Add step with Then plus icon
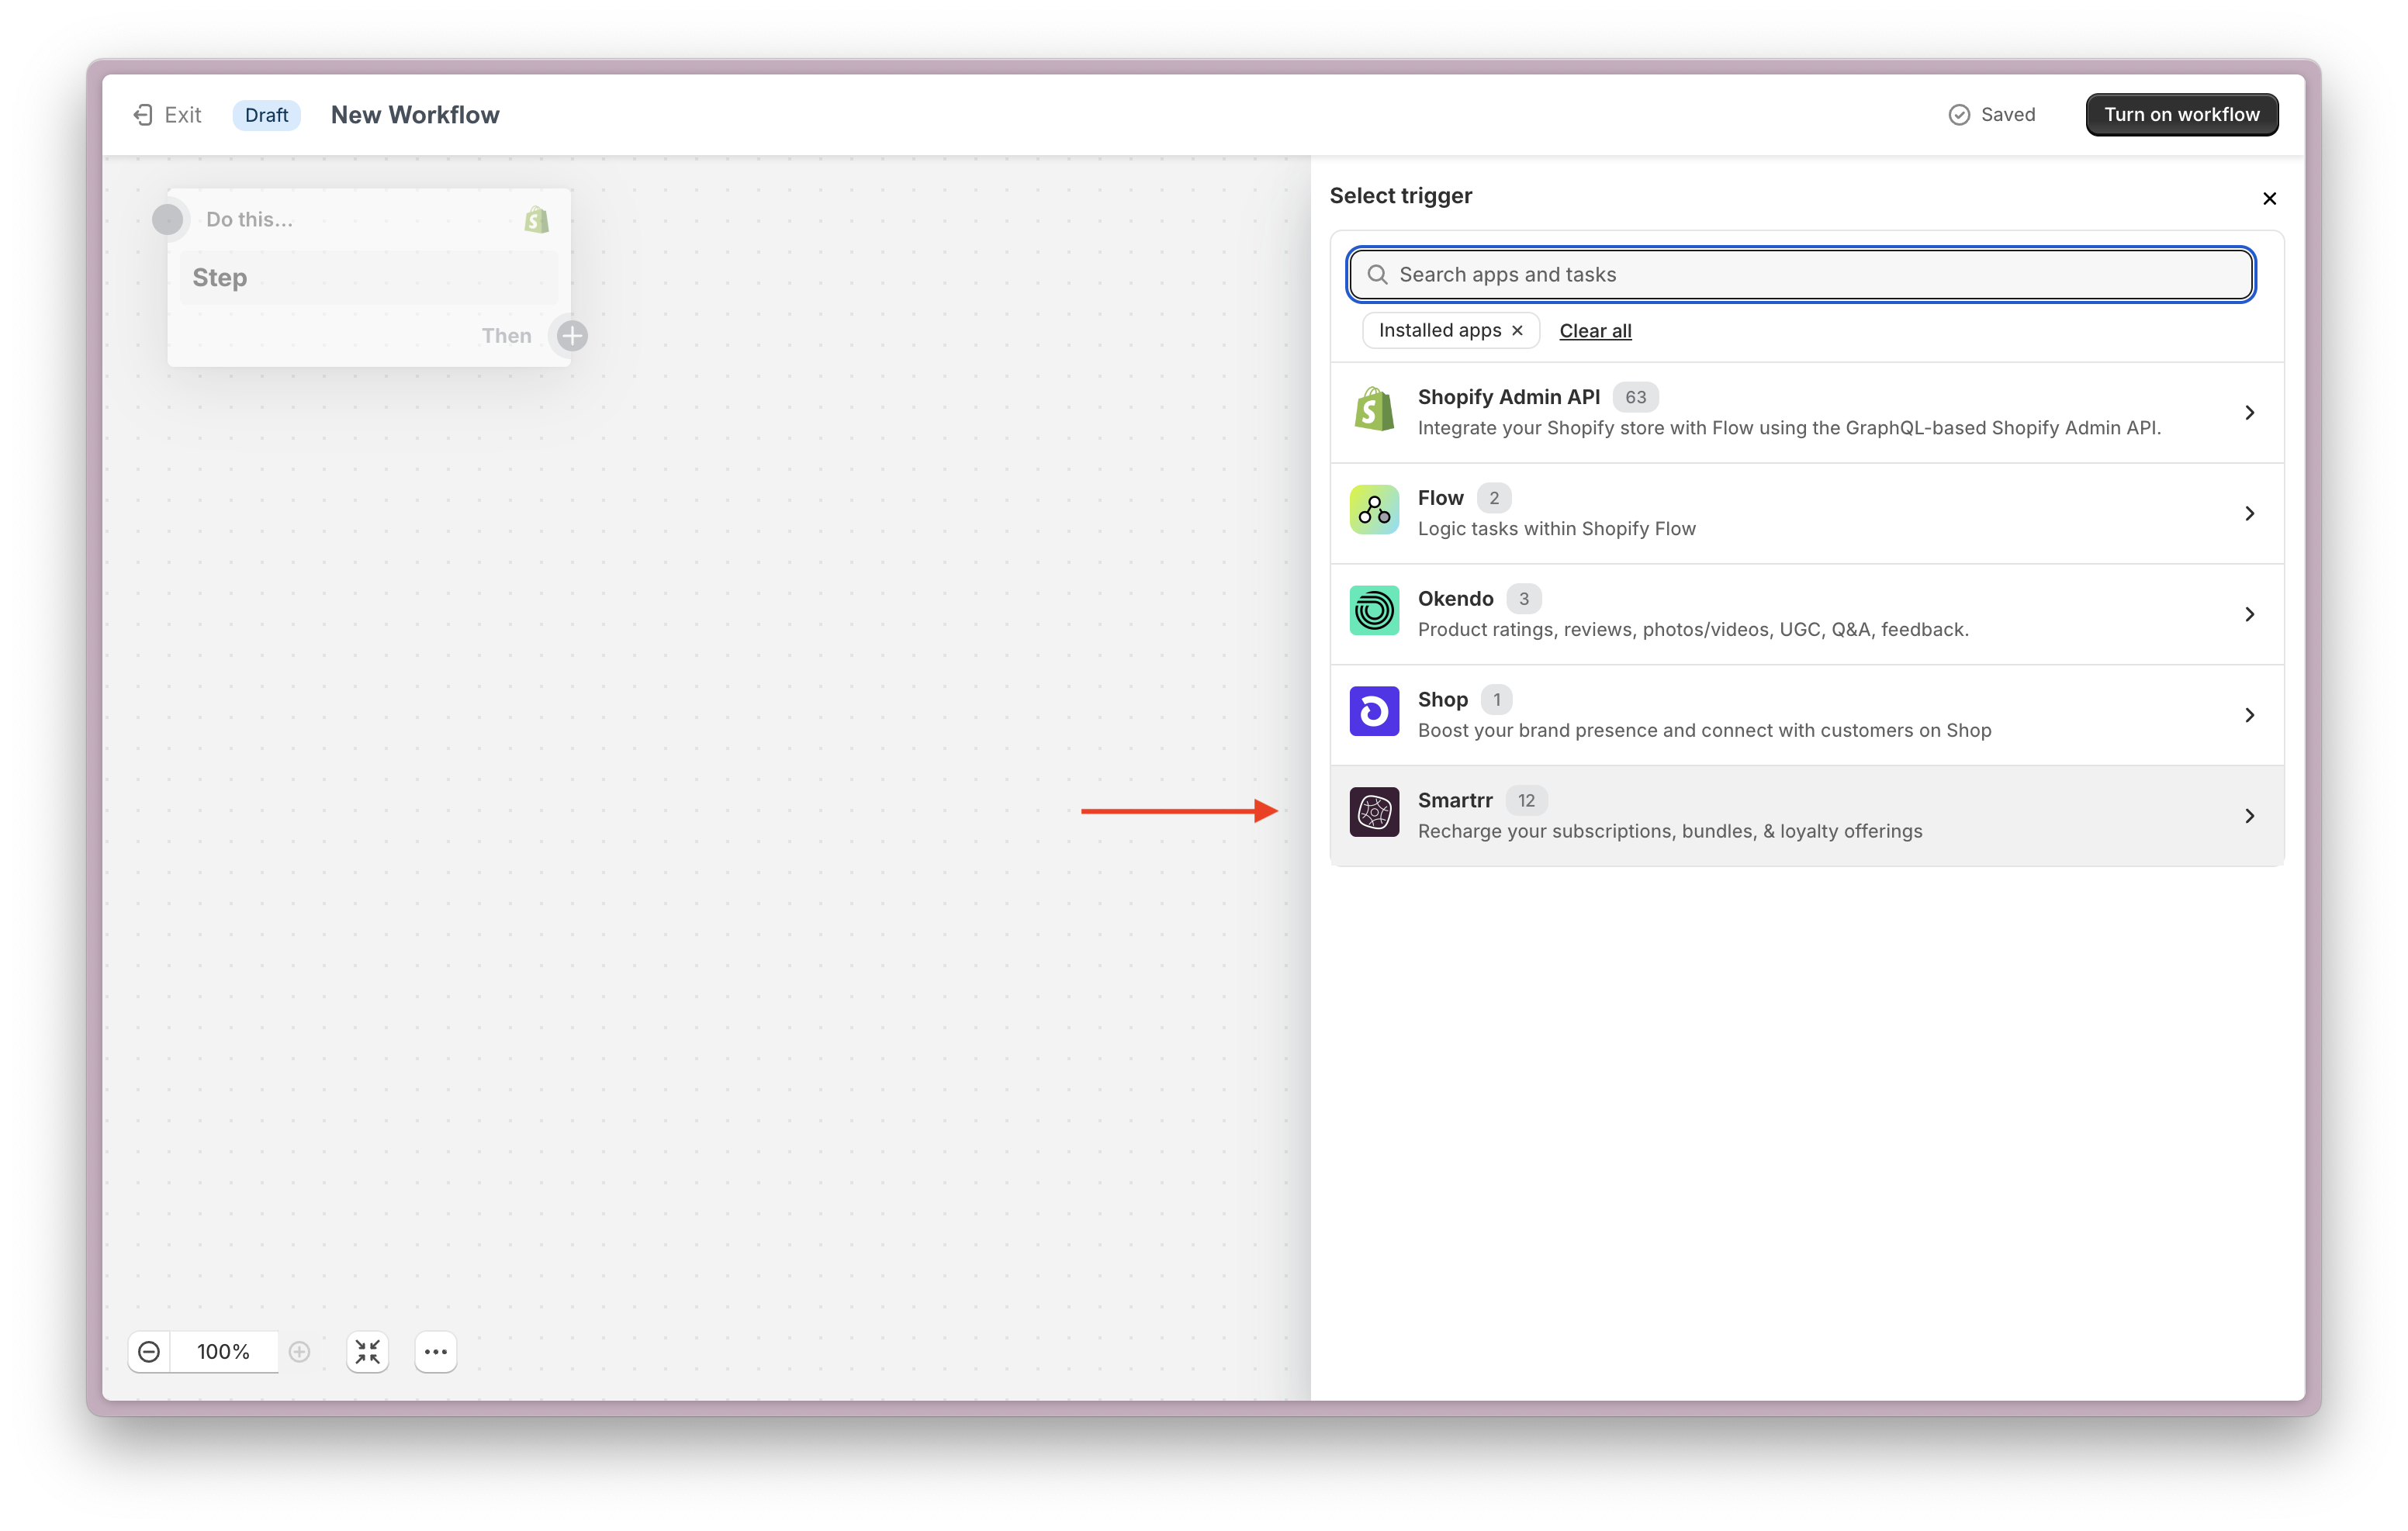2408x1531 pixels. [572, 336]
